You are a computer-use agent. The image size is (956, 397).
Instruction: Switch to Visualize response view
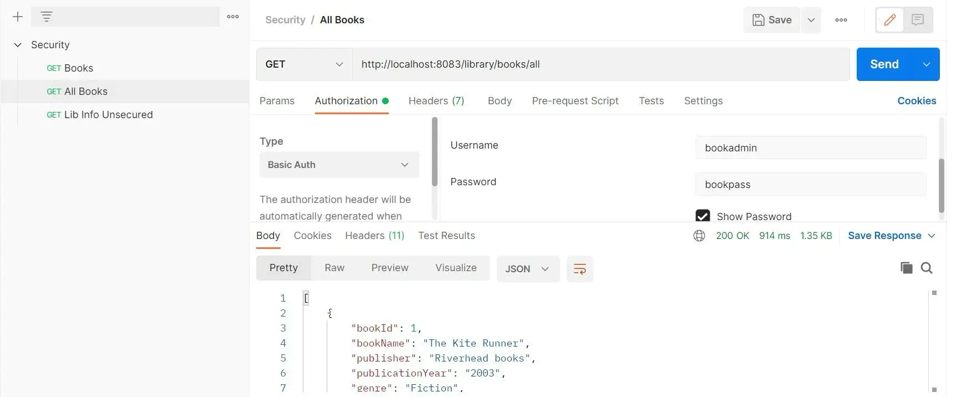(456, 268)
